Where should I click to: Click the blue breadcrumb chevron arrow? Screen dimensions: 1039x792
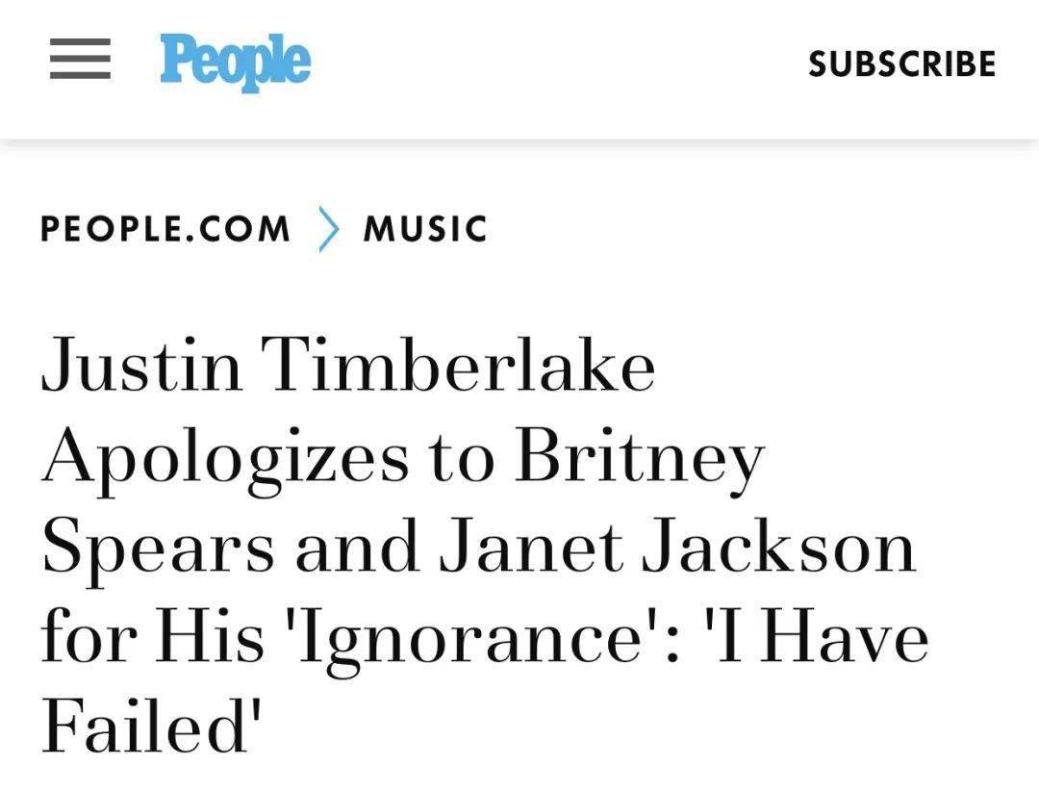tap(329, 229)
